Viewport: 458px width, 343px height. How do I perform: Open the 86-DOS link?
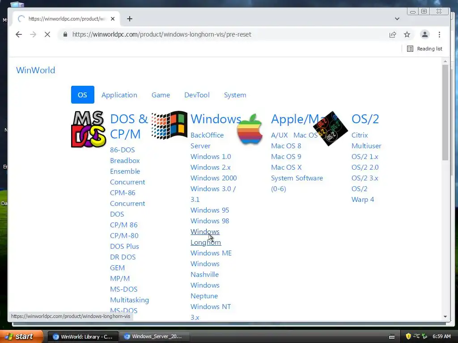point(123,150)
